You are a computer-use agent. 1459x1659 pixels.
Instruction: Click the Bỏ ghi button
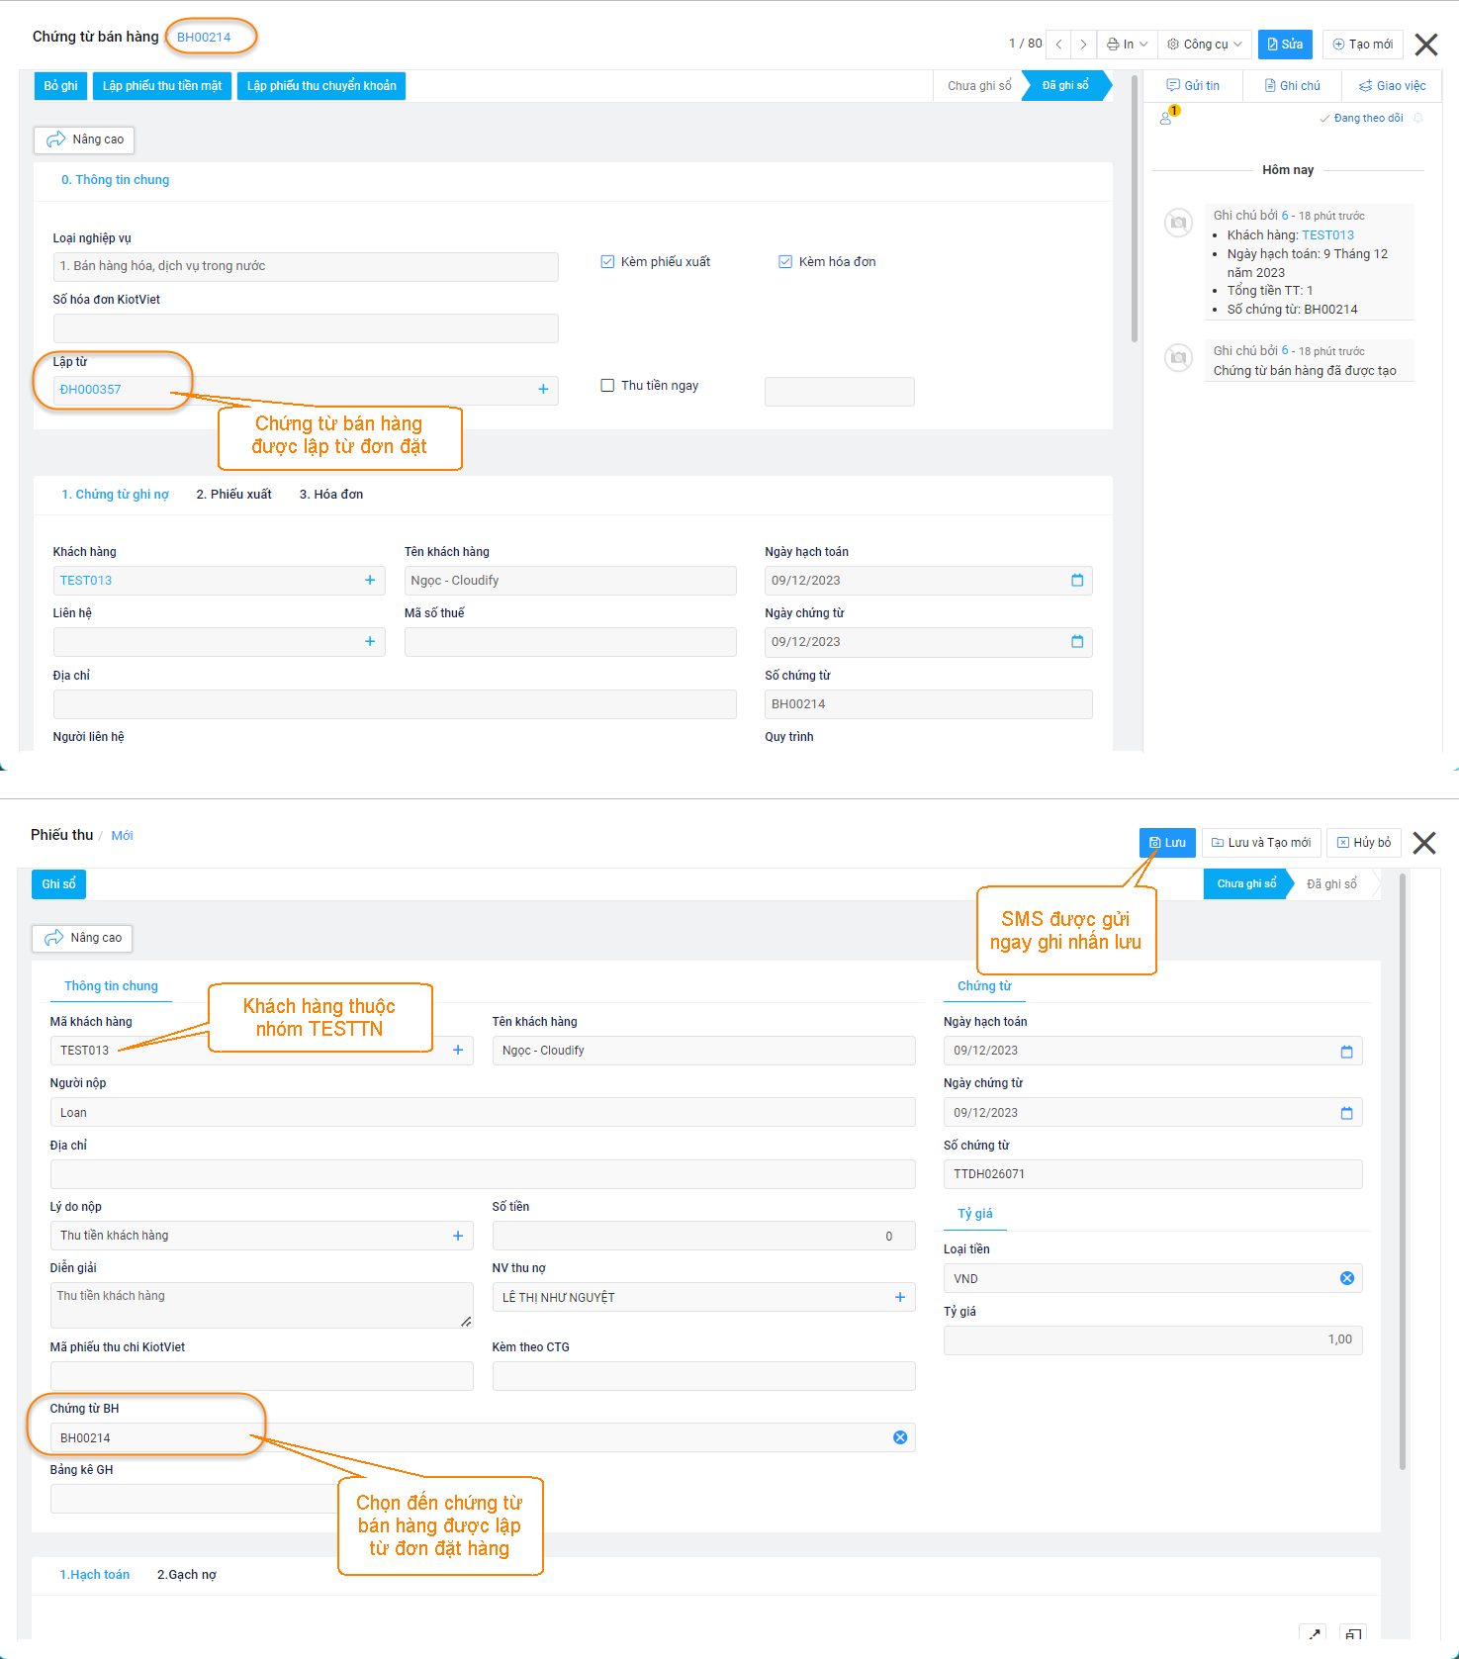coord(60,86)
